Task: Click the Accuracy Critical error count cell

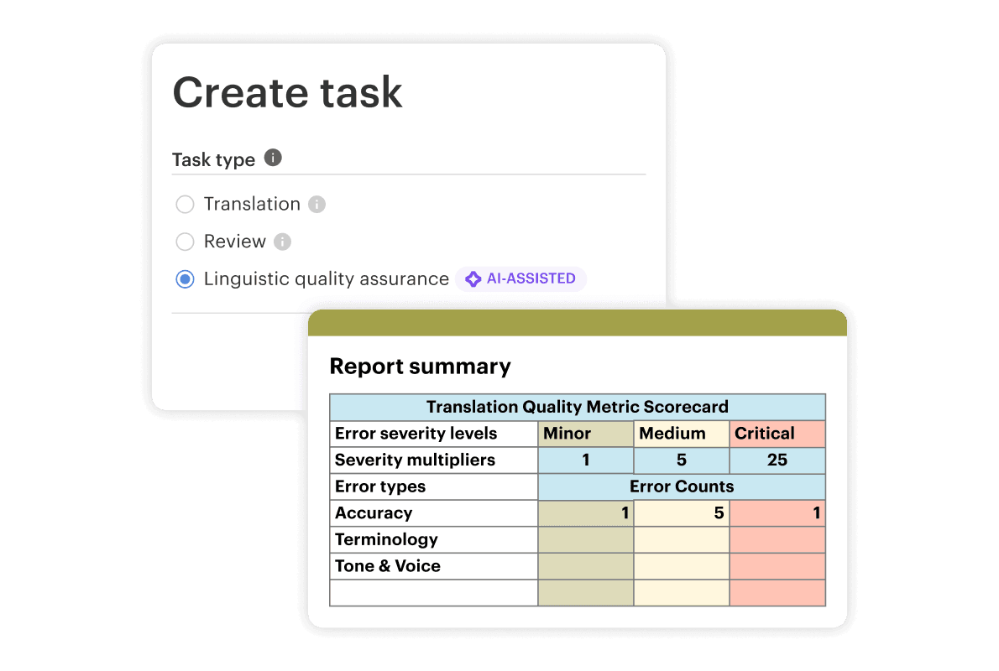Action: click(x=777, y=513)
